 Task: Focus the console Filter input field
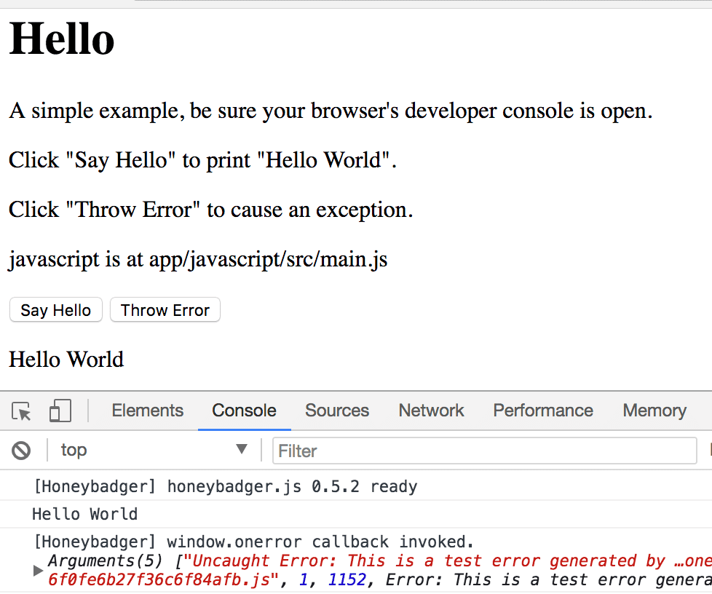coord(484,451)
